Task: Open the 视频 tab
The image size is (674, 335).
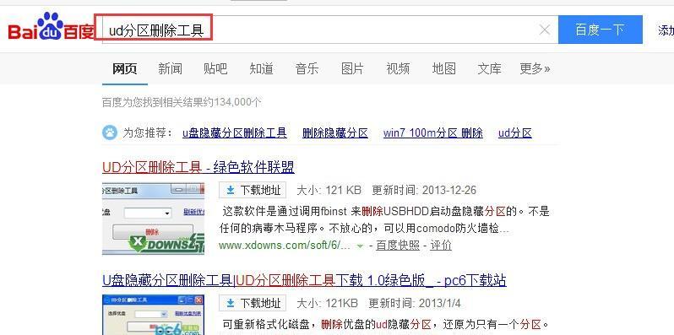Action: (x=398, y=68)
